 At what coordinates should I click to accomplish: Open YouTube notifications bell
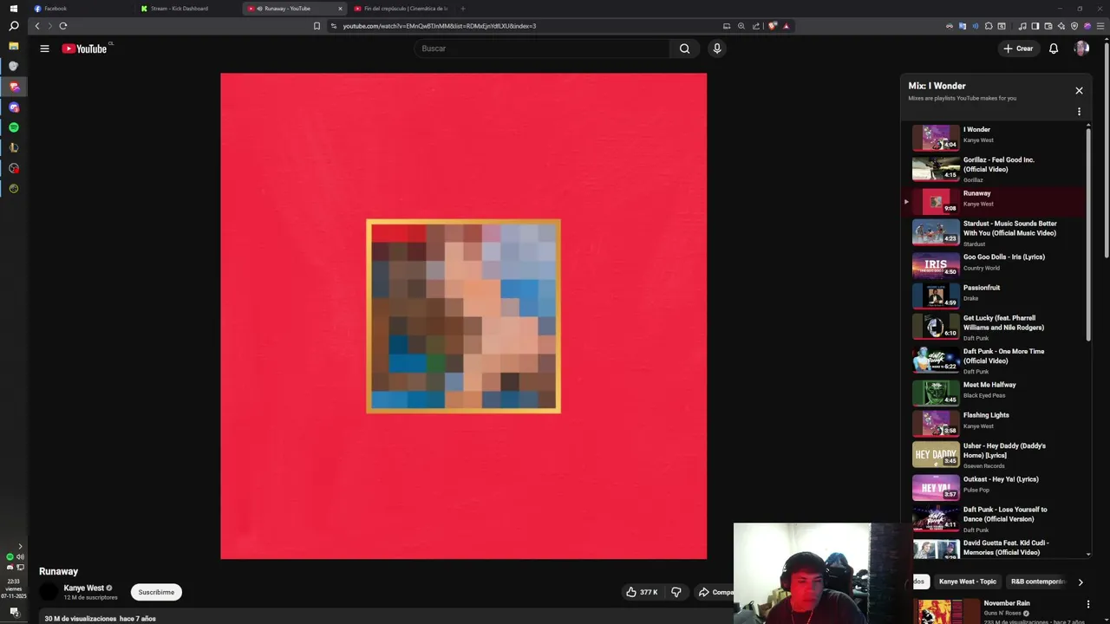(1054, 49)
